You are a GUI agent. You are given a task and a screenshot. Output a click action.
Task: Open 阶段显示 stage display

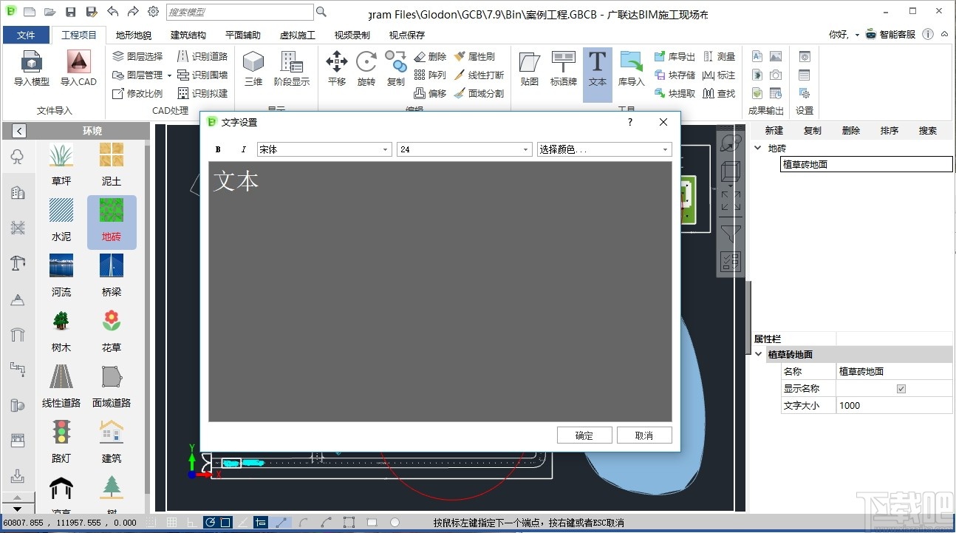(292, 69)
